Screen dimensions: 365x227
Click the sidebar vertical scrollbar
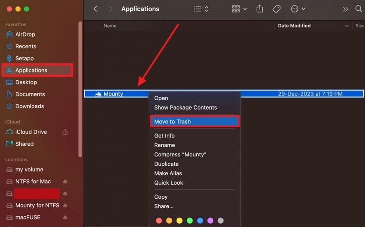(80, 90)
